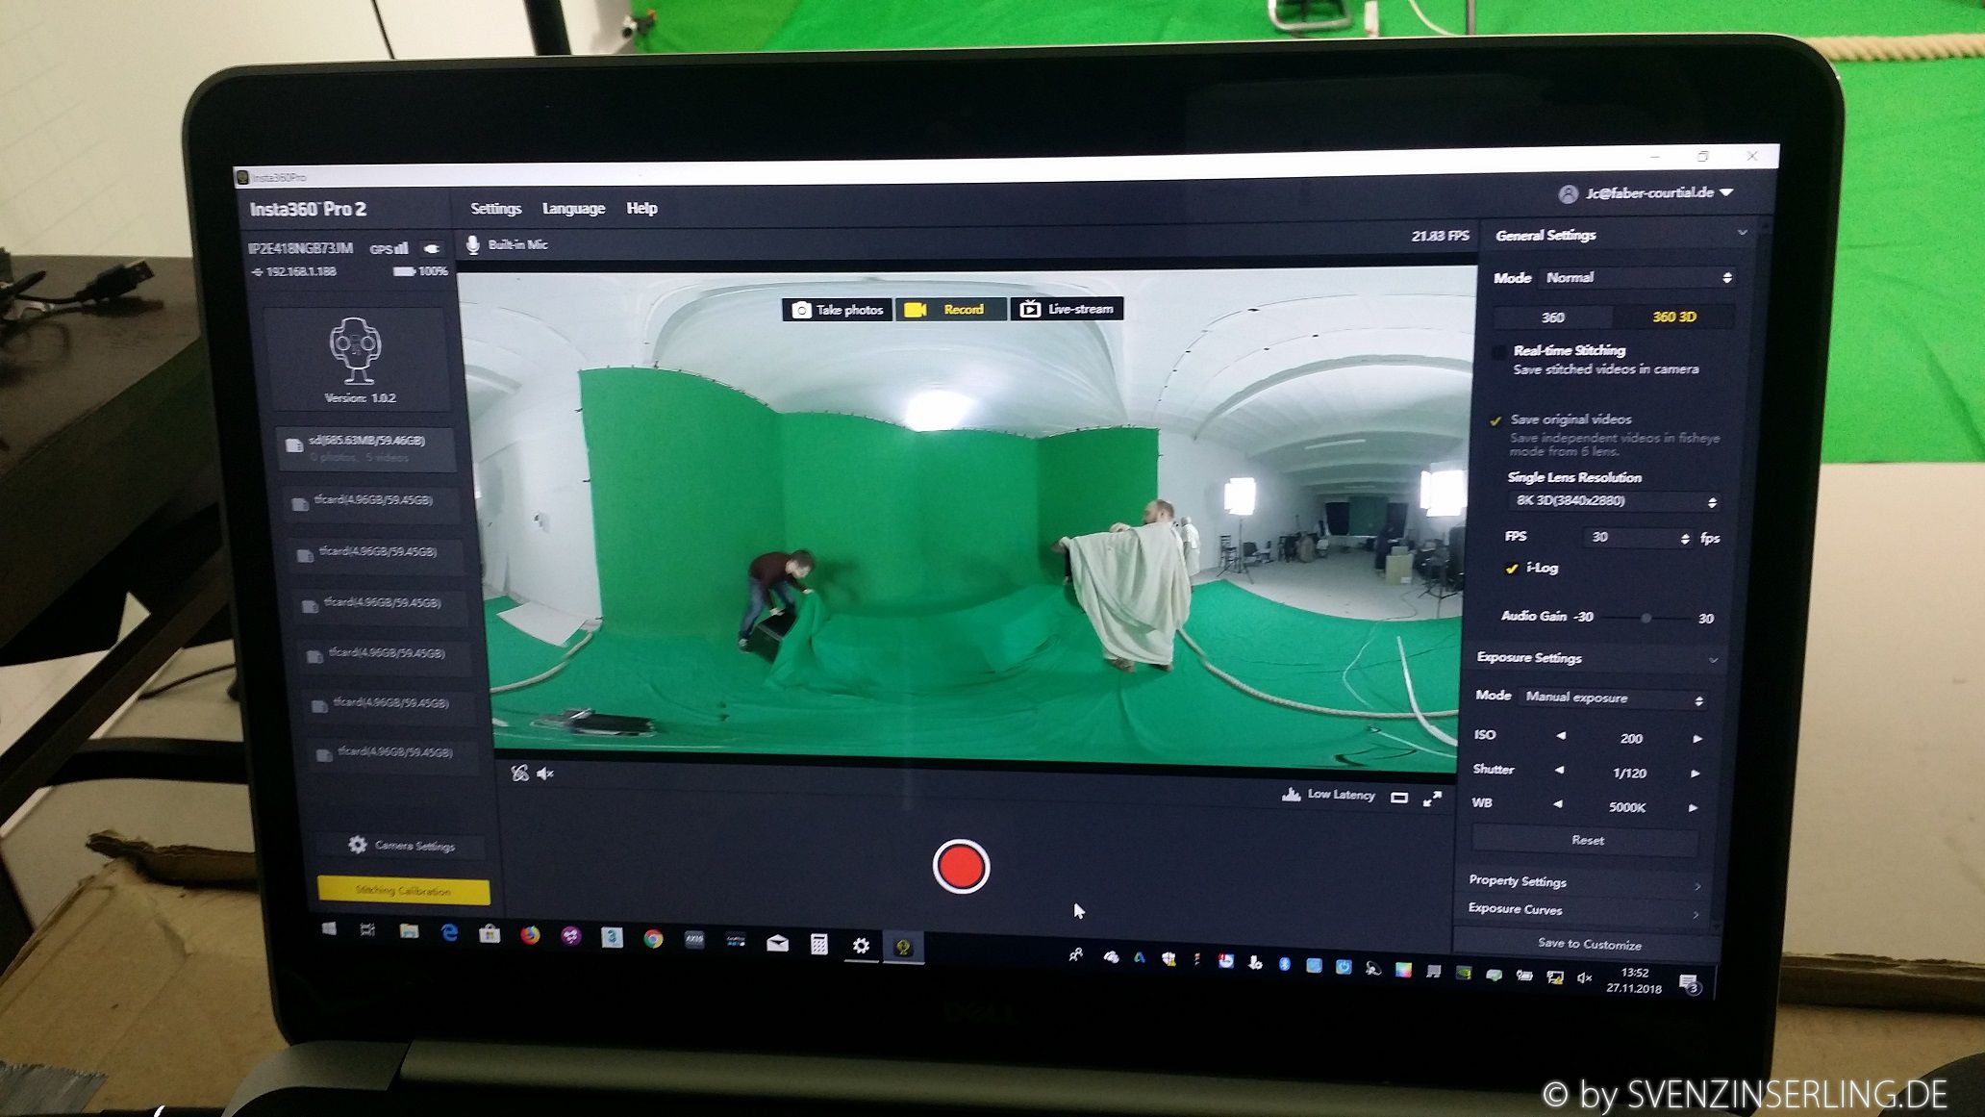This screenshot has width=1985, height=1117.
Task: Collapse the General Settings section chevron
Action: point(1742,233)
